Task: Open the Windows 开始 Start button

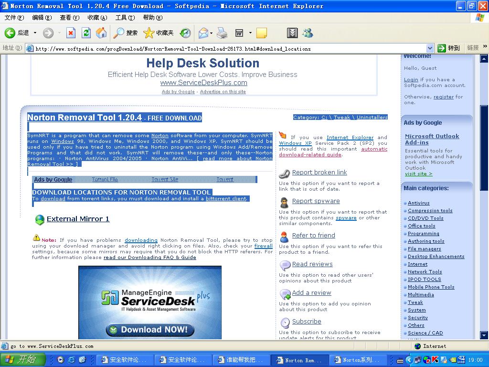Action: 23,359
